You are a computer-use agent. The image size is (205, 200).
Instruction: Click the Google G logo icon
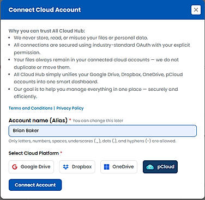[x=15, y=167]
